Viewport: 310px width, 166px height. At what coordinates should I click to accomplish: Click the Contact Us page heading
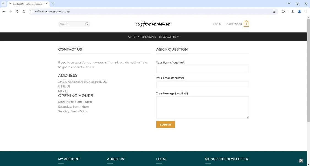(x=70, y=49)
